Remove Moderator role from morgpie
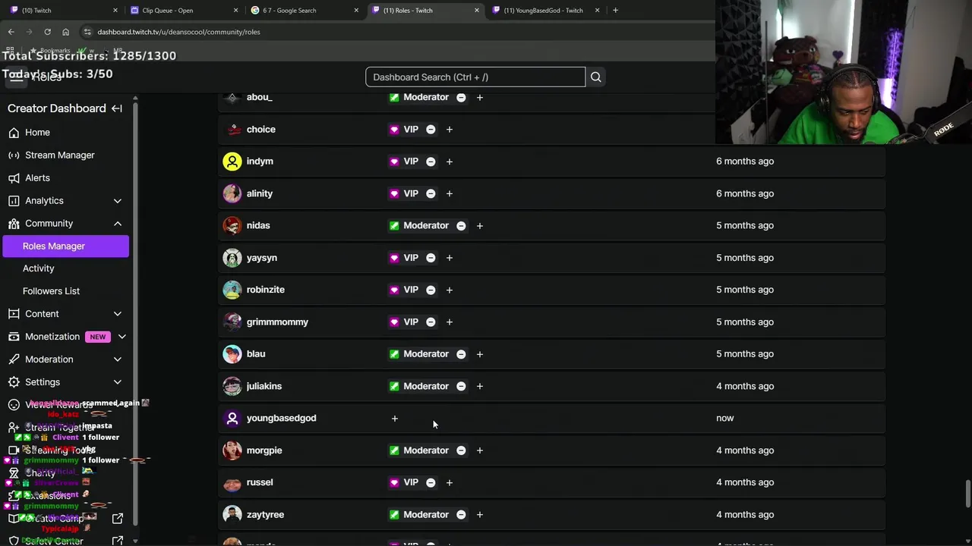The image size is (972, 546). (x=461, y=450)
